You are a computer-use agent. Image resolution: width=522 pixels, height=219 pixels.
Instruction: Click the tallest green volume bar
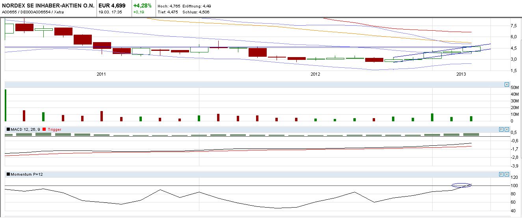[x=6, y=105]
